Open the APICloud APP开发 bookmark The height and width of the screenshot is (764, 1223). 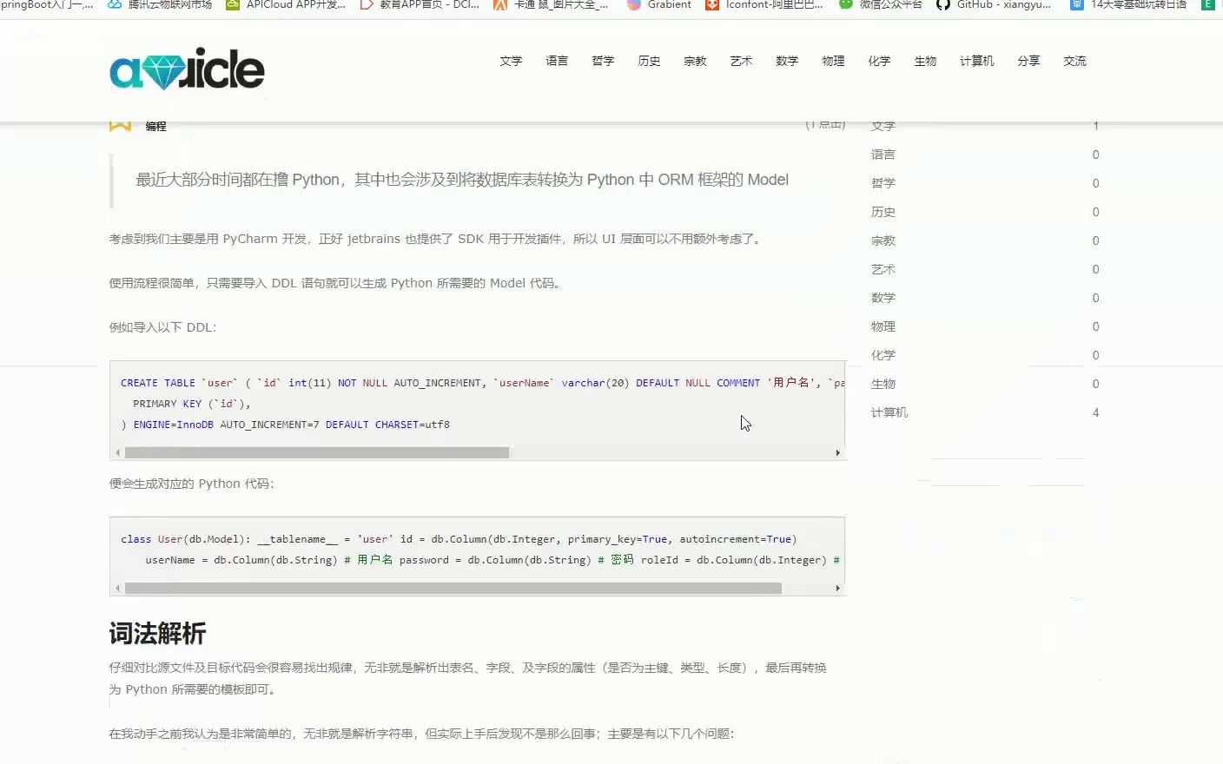(286, 5)
